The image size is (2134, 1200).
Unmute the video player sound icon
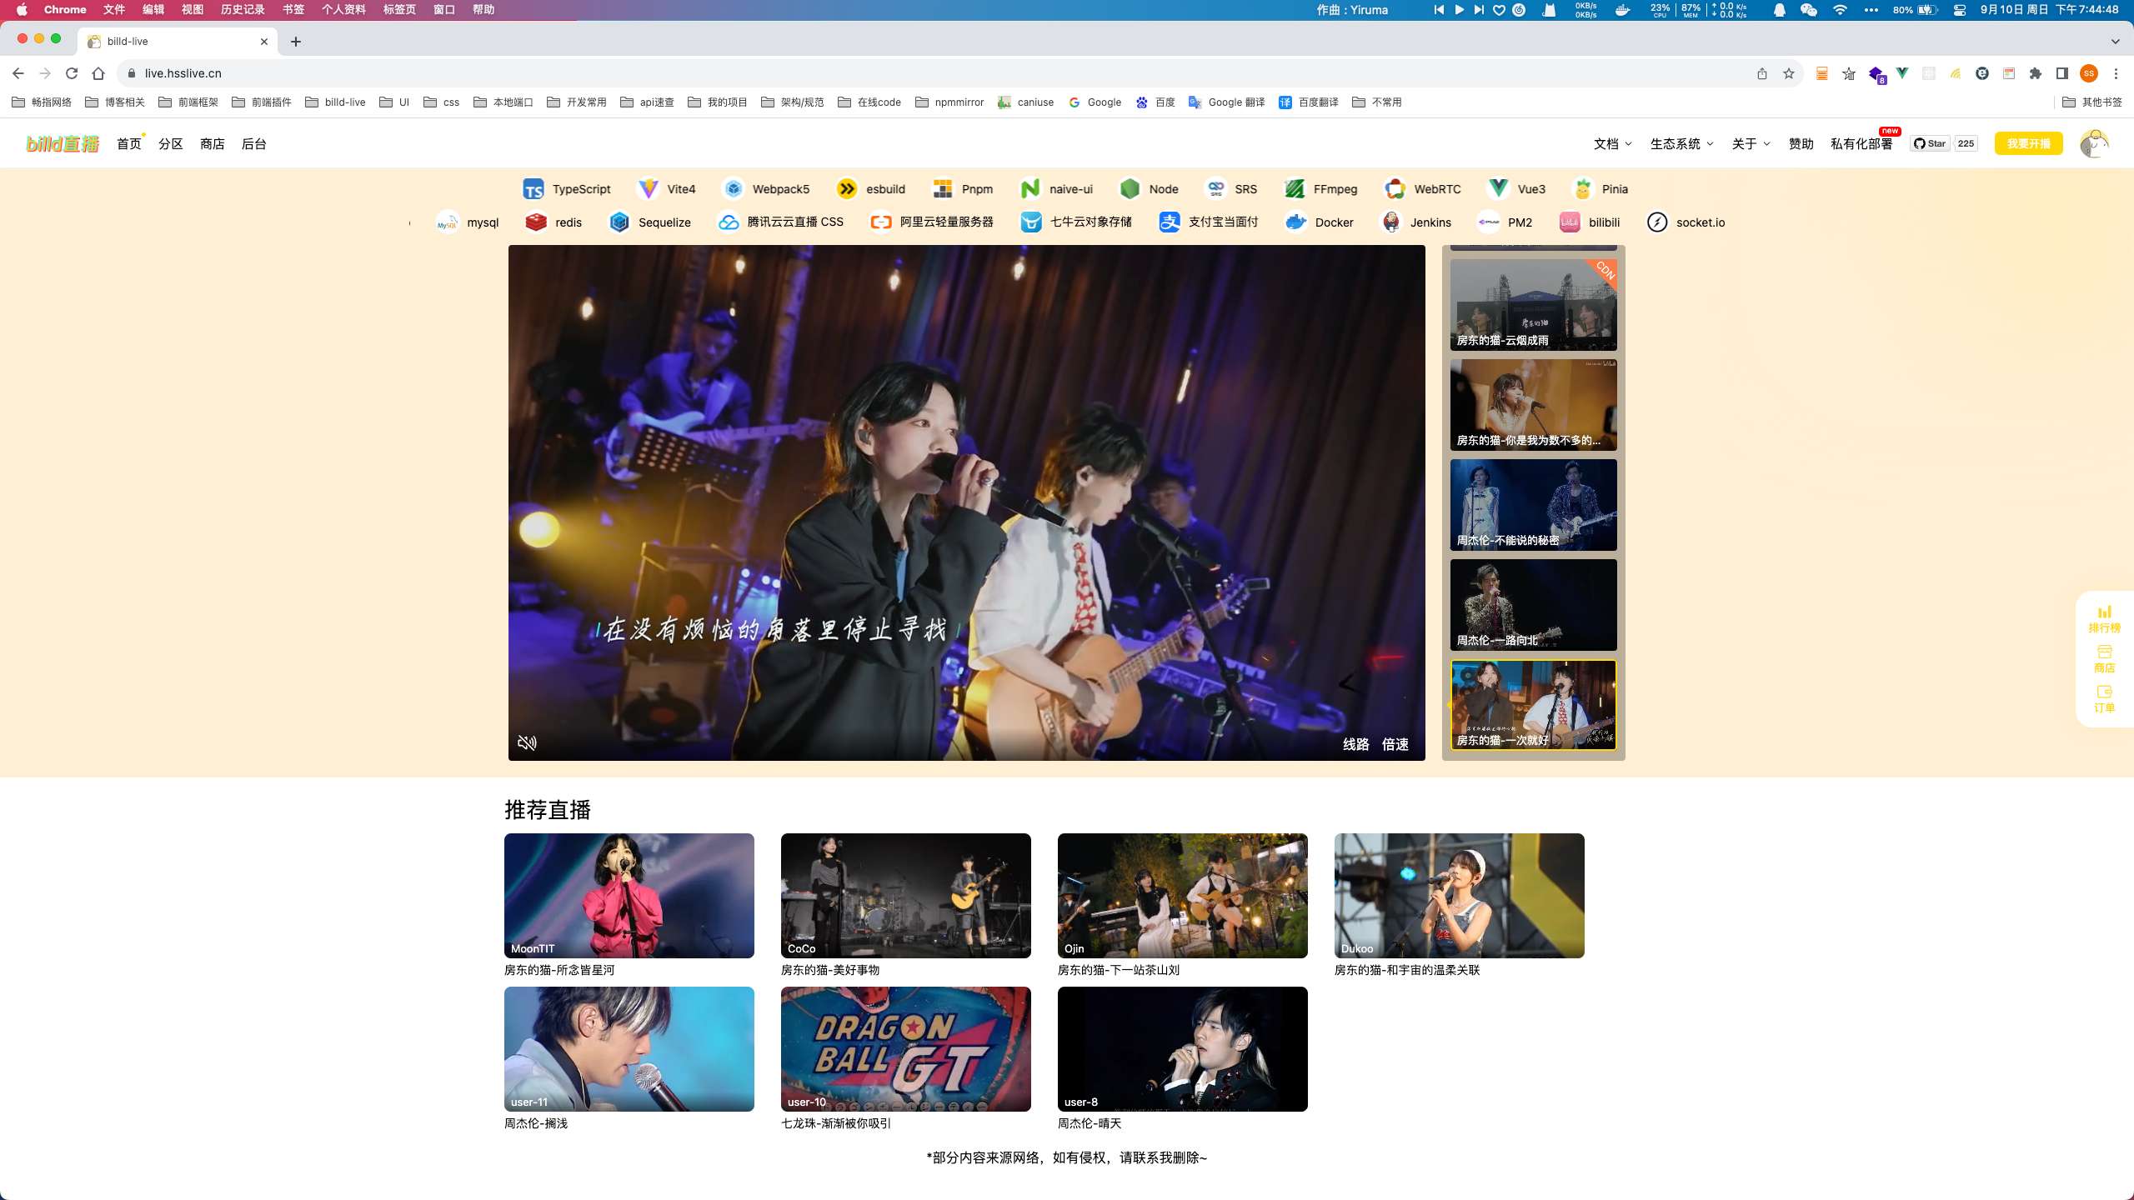click(527, 742)
